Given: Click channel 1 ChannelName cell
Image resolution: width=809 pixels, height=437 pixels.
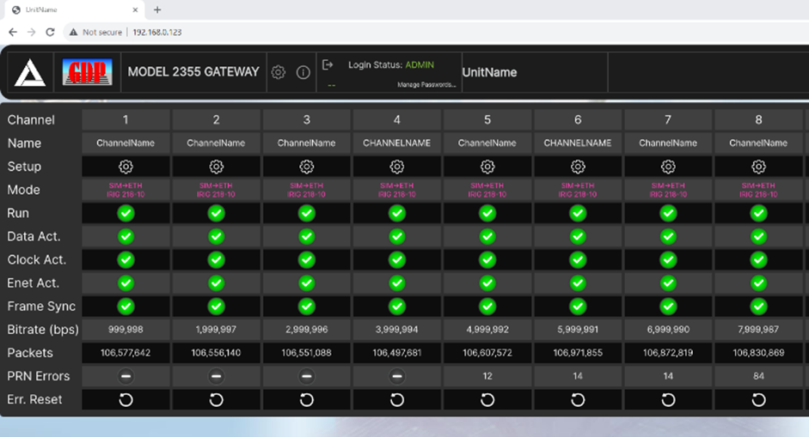Looking at the screenshot, I should tap(126, 143).
